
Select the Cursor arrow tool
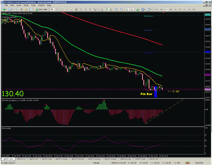(x=52, y=10)
